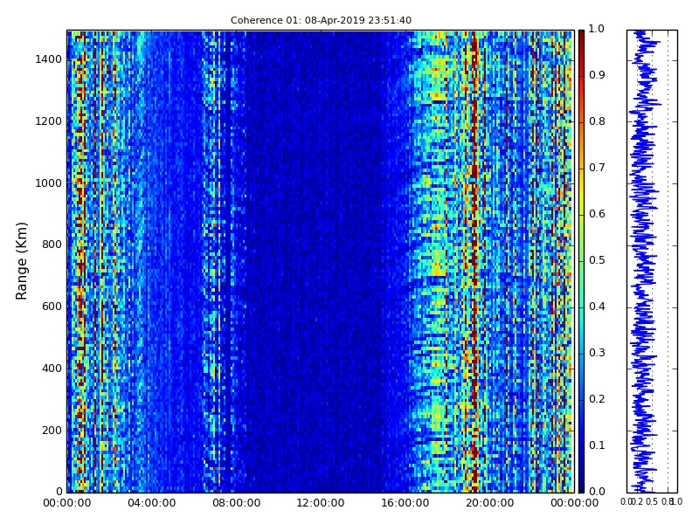
Task: Click the 600 range tick label
Action: pyautogui.click(x=52, y=307)
